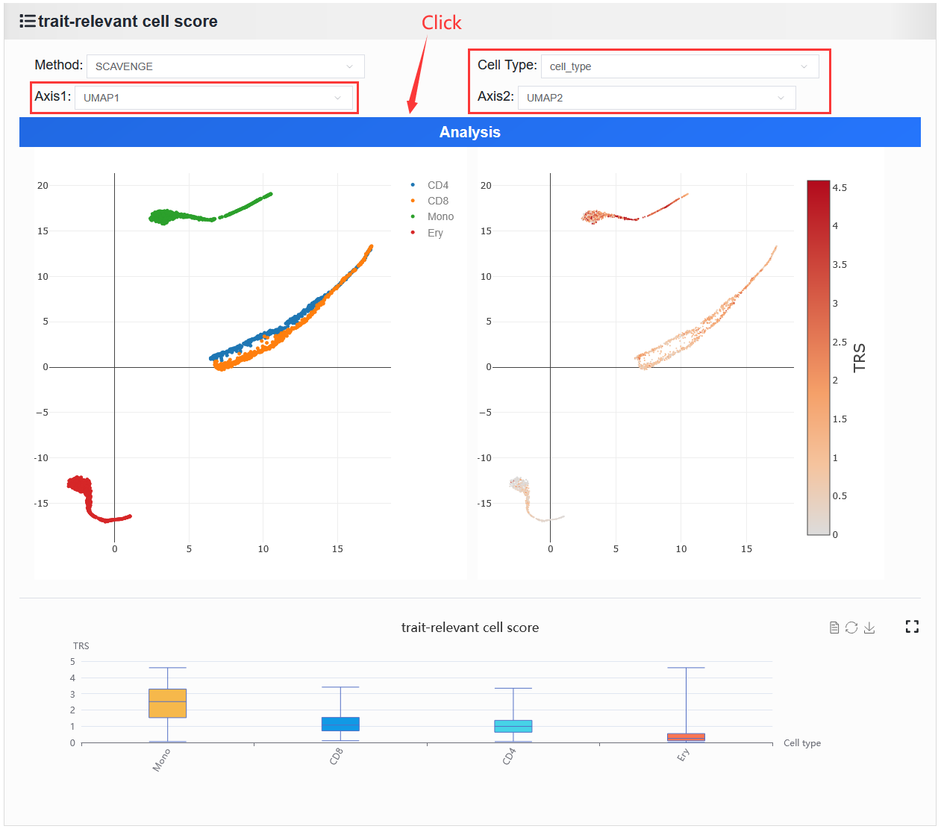Click the Ery boxplot box
This screenshot has width=941, height=829.
(x=686, y=737)
